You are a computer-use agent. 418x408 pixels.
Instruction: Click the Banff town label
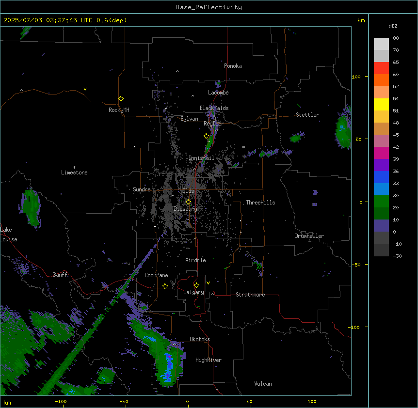coord(60,275)
